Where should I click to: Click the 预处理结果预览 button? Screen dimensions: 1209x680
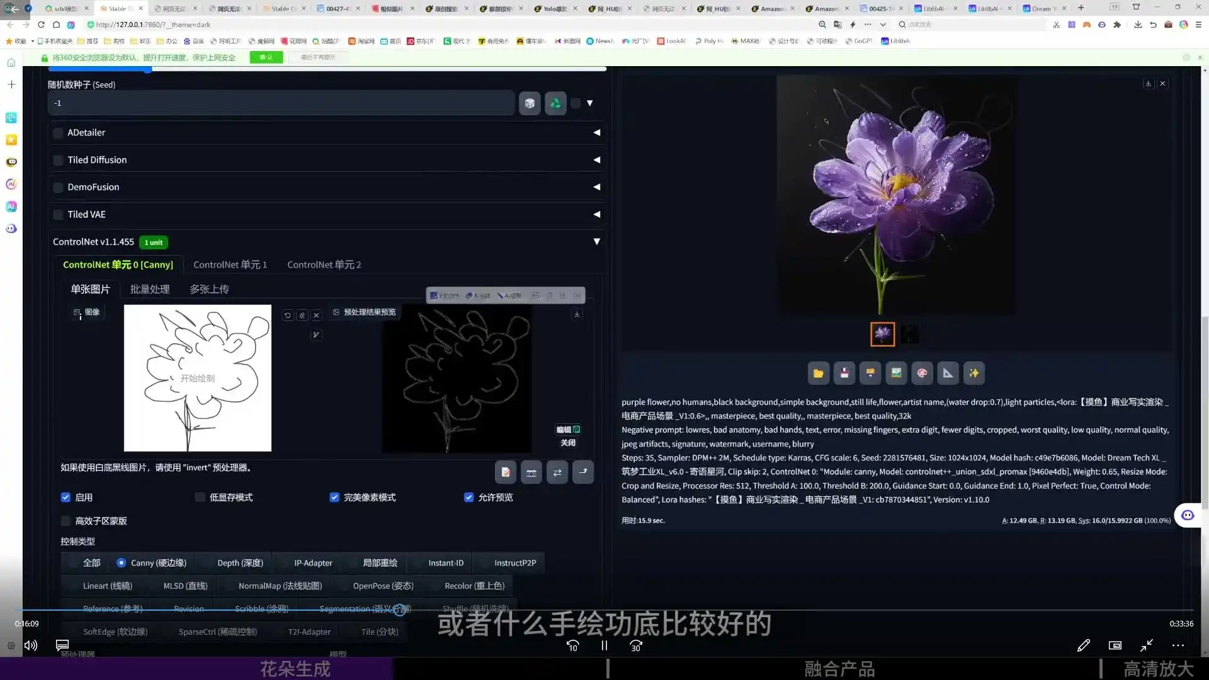click(x=365, y=312)
